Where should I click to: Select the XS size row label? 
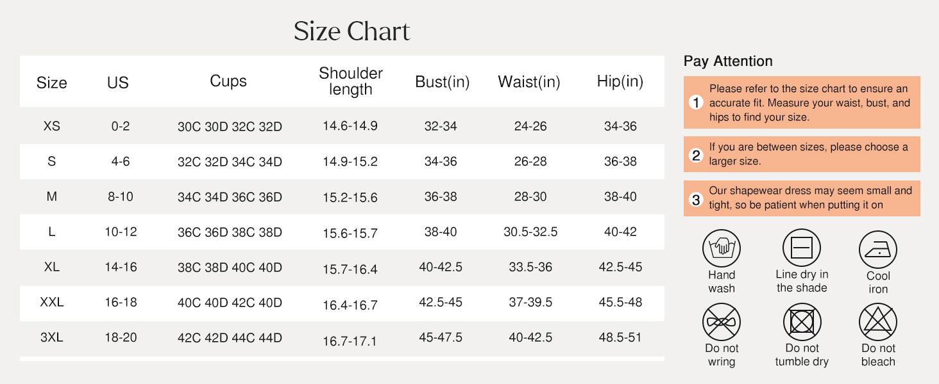(x=52, y=126)
